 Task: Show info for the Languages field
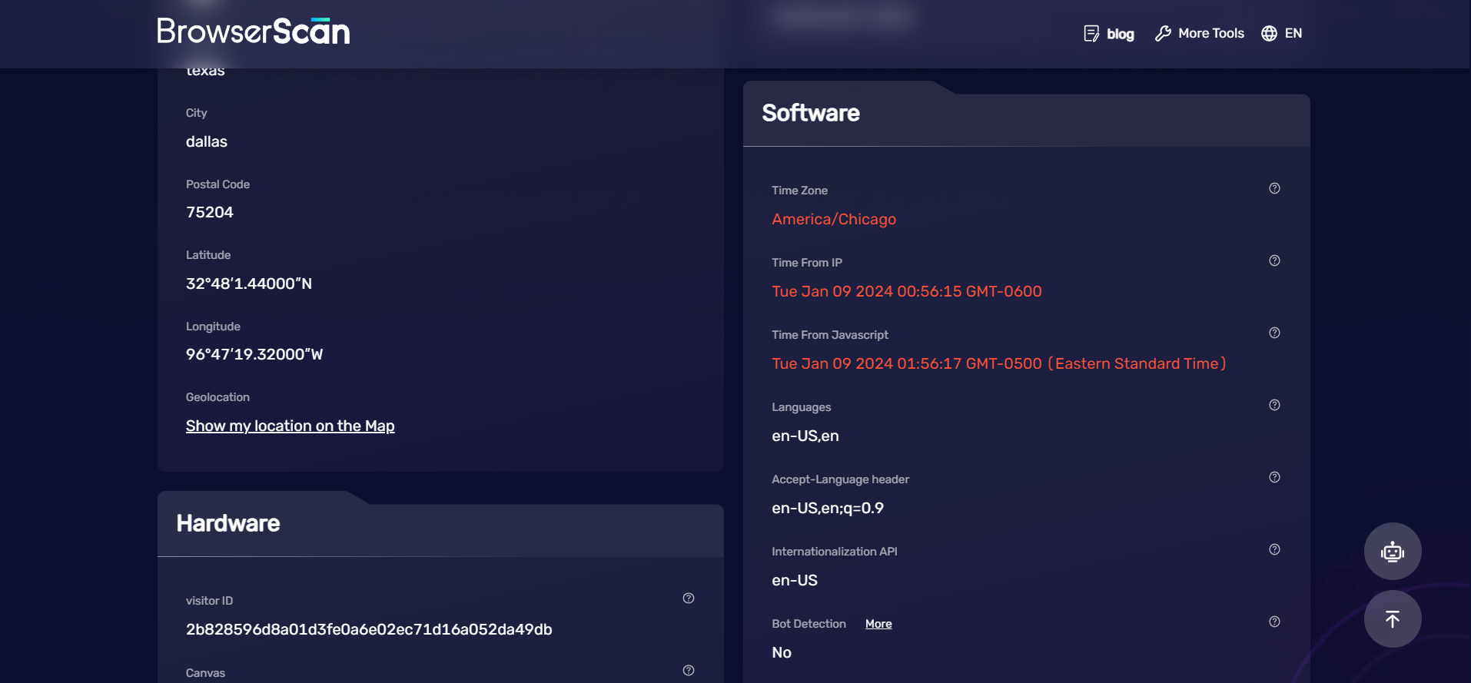tap(1274, 406)
